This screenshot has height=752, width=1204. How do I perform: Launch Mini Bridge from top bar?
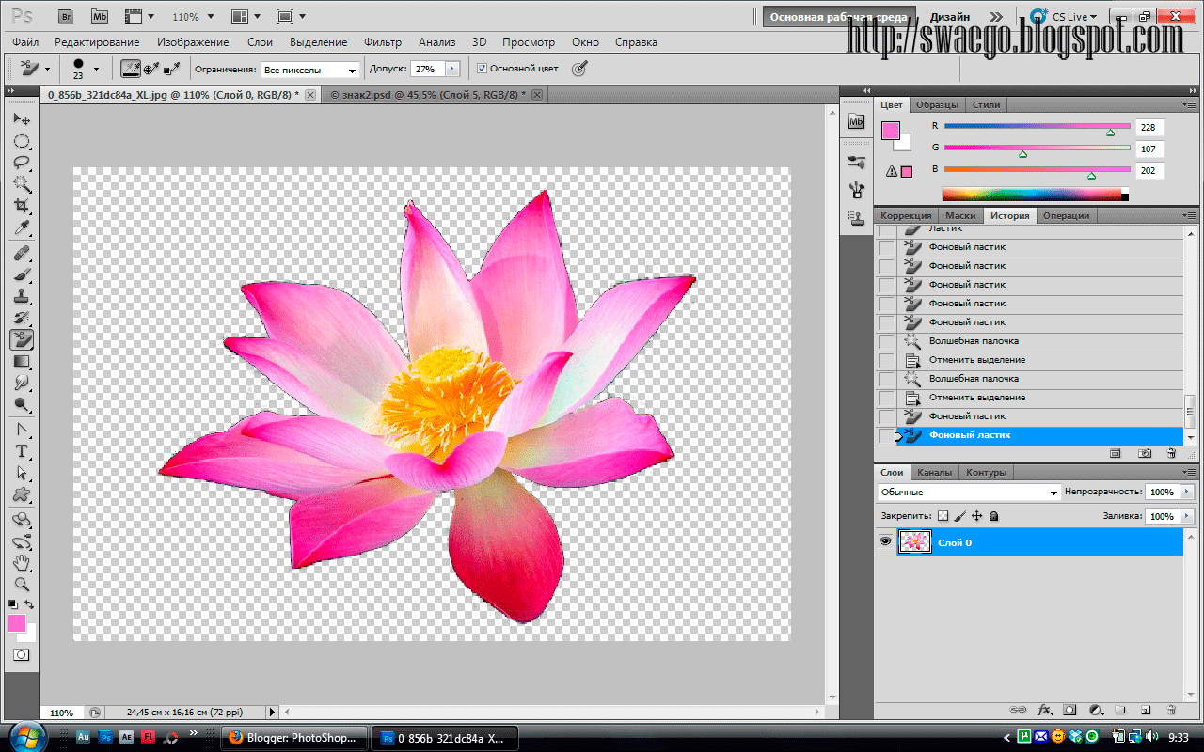[99, 17]
